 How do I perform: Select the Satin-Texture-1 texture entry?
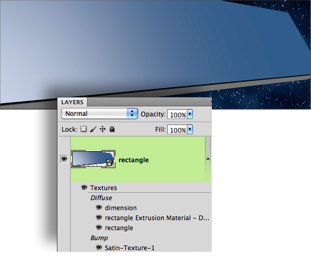point(130,248)
